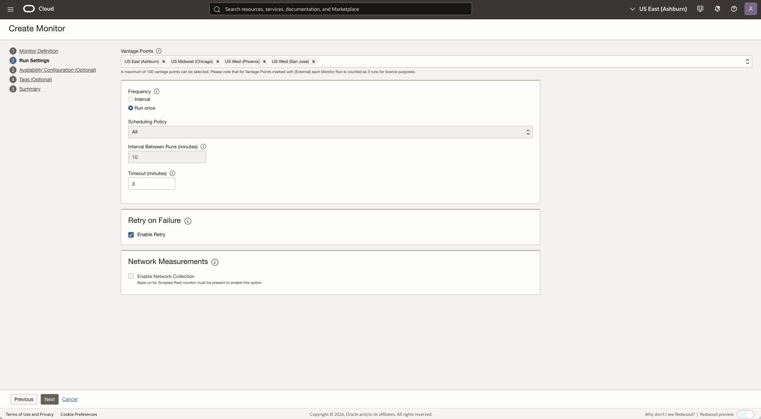Select the Interval frequency option
761x419 pixels.
[x=131, y=99]
